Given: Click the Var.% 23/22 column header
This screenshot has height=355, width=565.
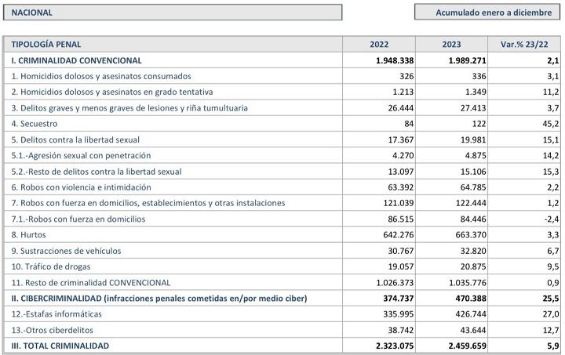Looking at the screenshot, I should [x=524, y=44].
